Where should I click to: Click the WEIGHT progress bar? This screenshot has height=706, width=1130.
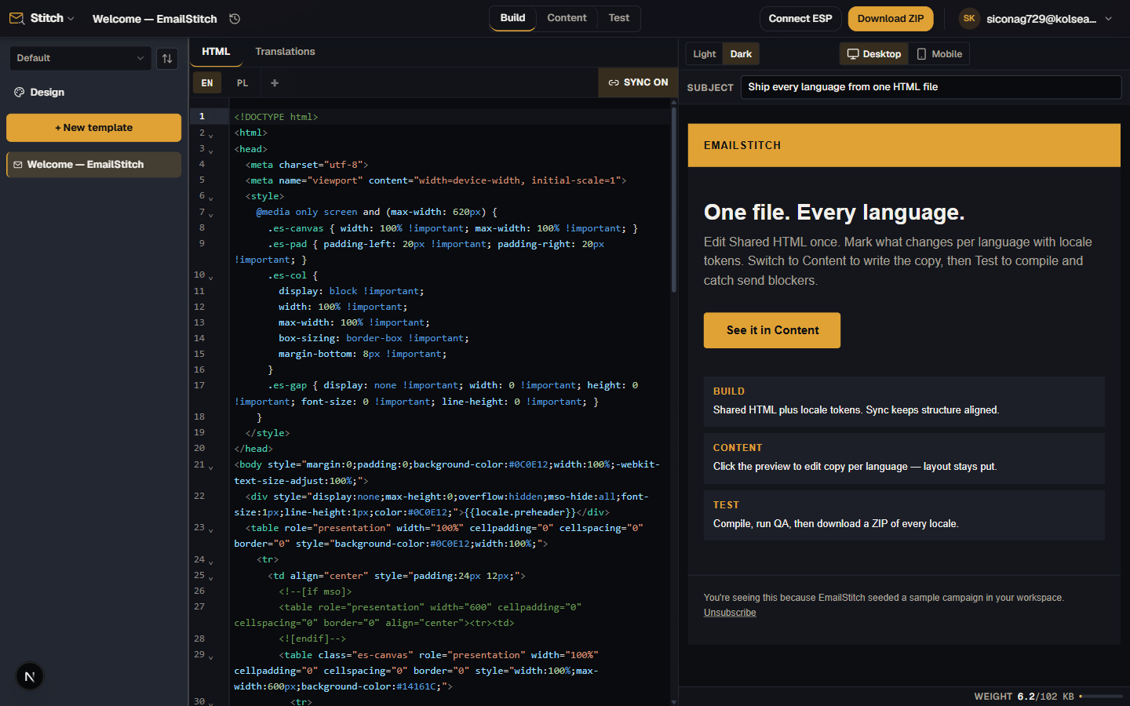[1101, 697]
